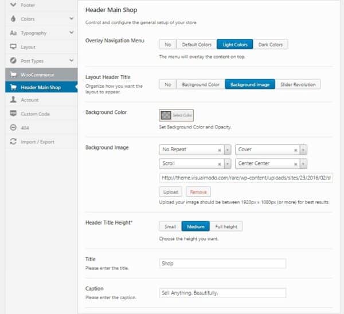Open the Account sidebar section
Image resolution: width=344 pixels, height=314 pixels.
coord(41,100)
